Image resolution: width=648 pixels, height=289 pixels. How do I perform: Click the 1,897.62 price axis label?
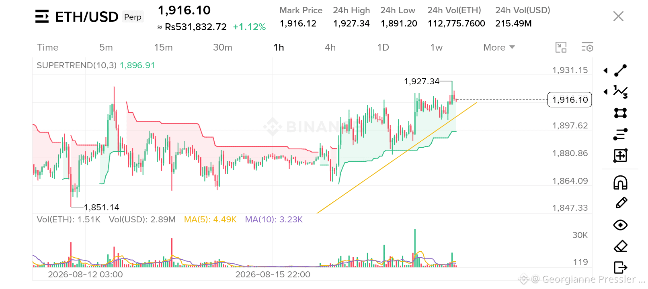[570, 126]
